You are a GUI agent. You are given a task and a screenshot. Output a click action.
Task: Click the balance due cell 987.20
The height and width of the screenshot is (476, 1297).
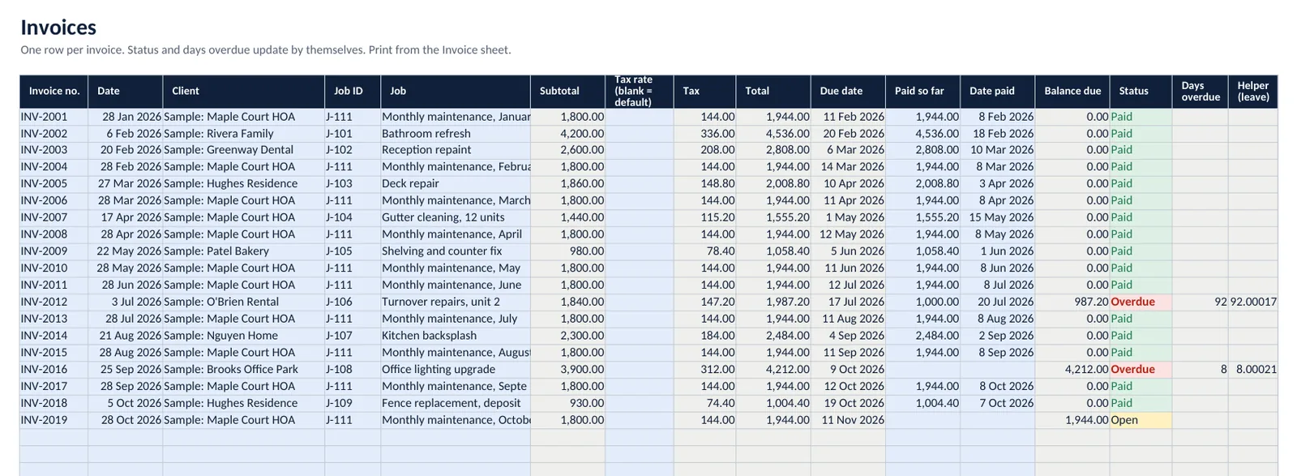click(x=1072, y=302)
